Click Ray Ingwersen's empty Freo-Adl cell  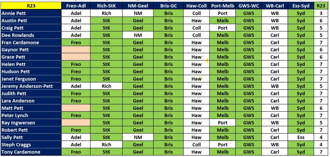76,123
